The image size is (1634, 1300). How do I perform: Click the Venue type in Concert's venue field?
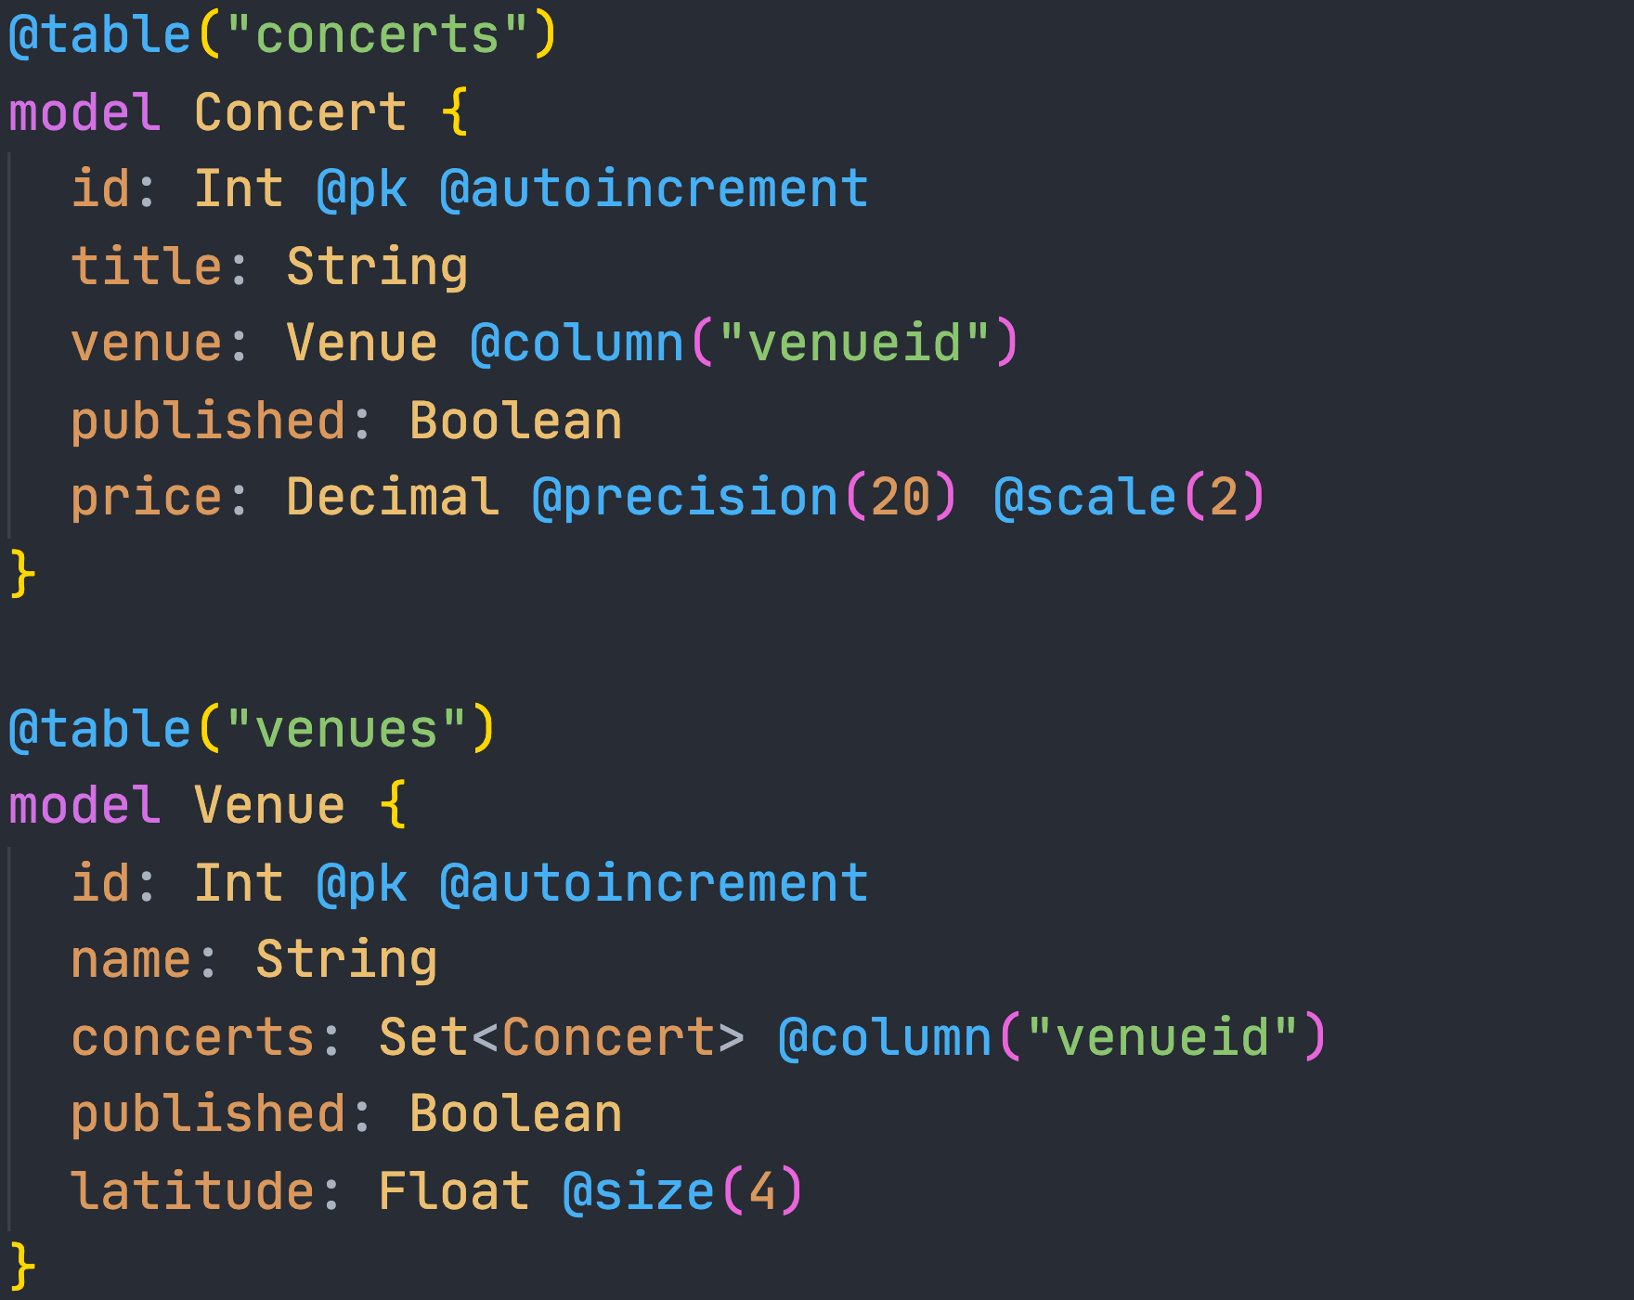pos(361,344)
